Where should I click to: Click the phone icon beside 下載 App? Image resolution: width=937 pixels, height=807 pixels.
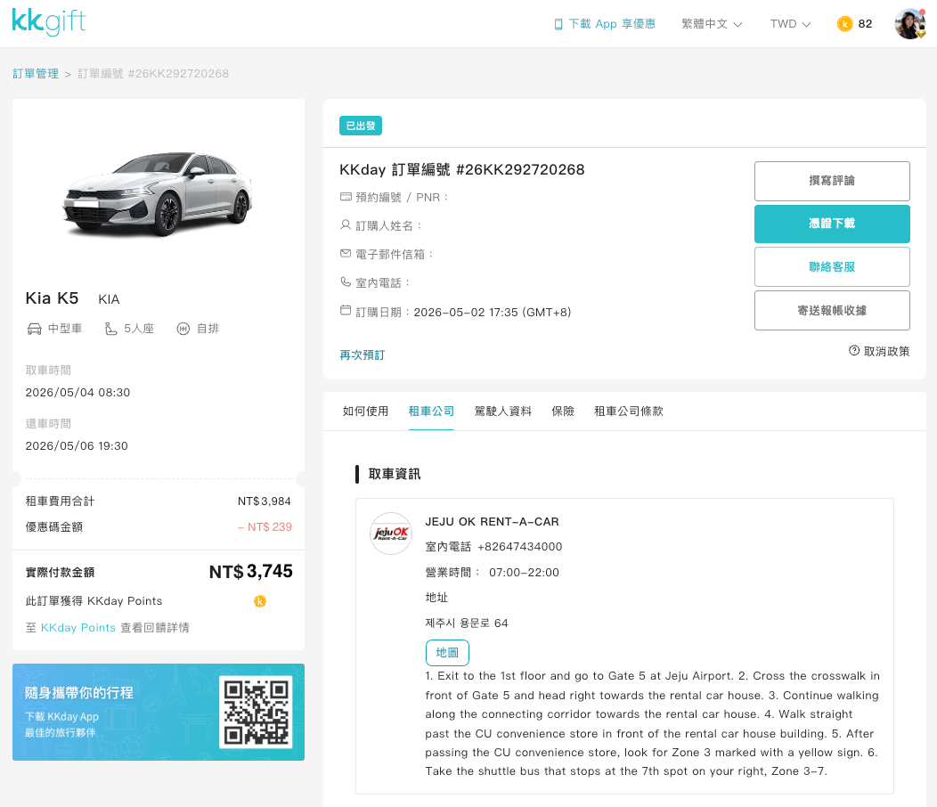[558, 24]
